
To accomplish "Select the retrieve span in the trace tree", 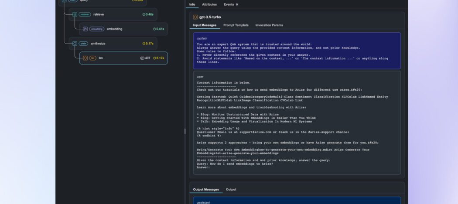I will (113, 14).
